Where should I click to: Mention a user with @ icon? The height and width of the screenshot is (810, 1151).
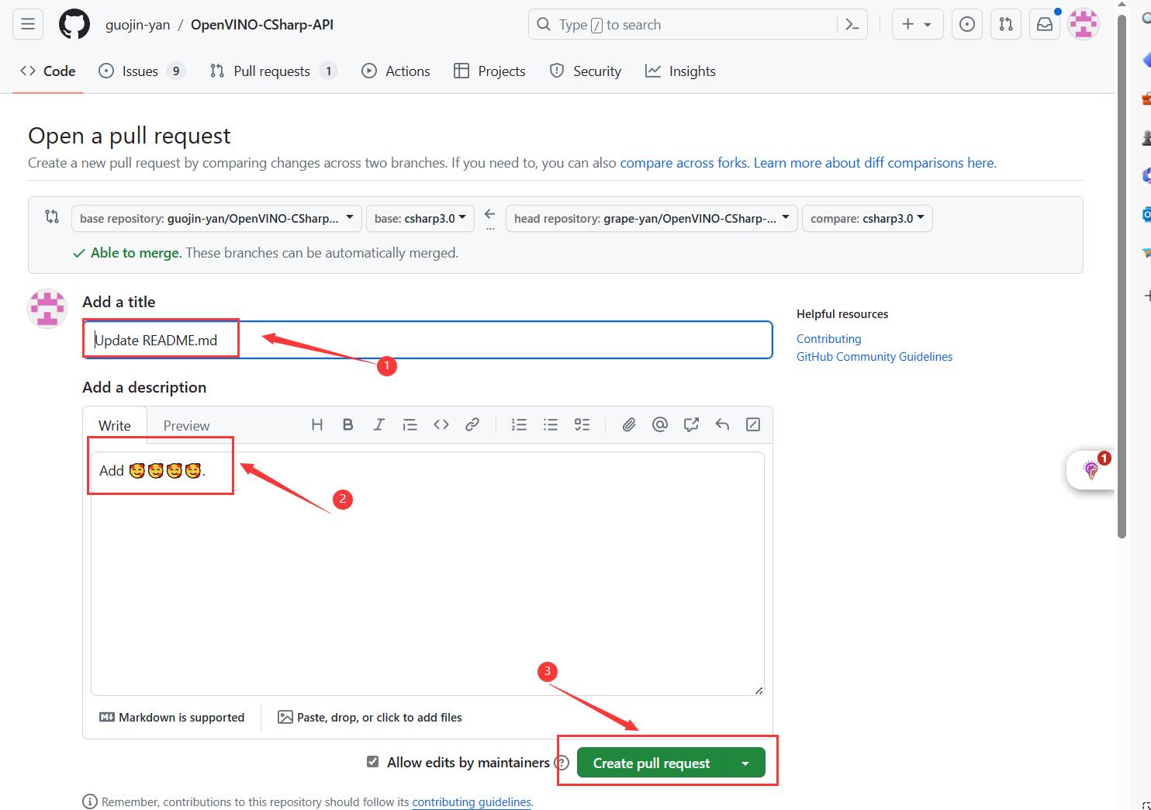pyautogui.click(x=660, y=424)
